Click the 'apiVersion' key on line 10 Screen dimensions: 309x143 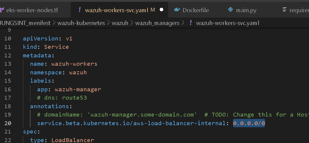click(41, 38)
